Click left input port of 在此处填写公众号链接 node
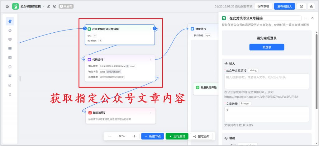 click(85, 28)
